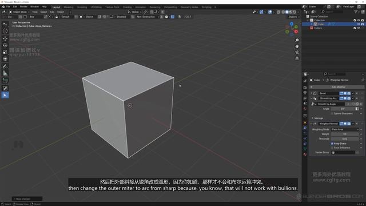
Task: Adjust the Weight value slider
Action: point(345,134)
